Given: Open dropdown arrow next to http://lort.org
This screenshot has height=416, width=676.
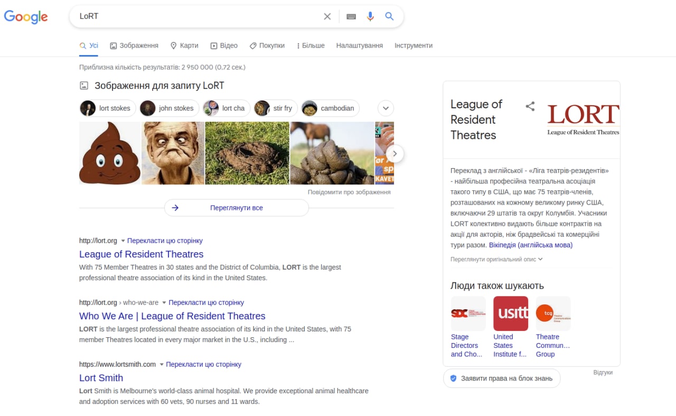Looking at the screenshot, I should click(x=123, y=241).
